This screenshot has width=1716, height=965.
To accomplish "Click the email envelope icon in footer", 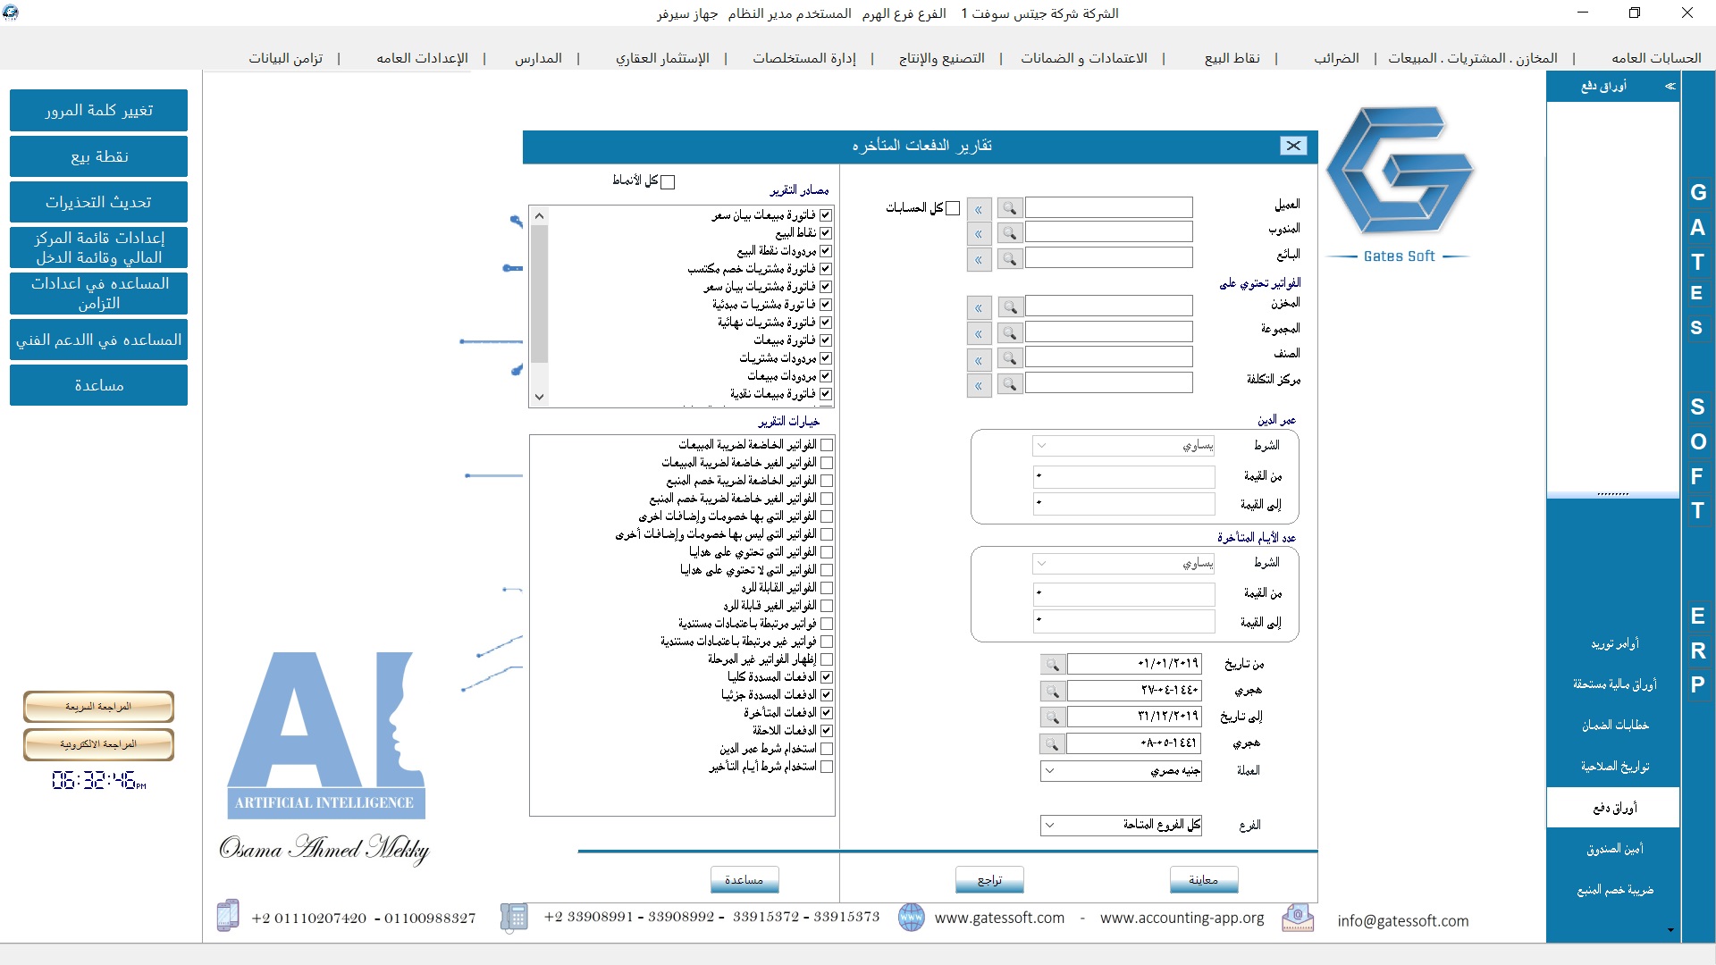I will pyautogui.click(x=1298, y=918).
